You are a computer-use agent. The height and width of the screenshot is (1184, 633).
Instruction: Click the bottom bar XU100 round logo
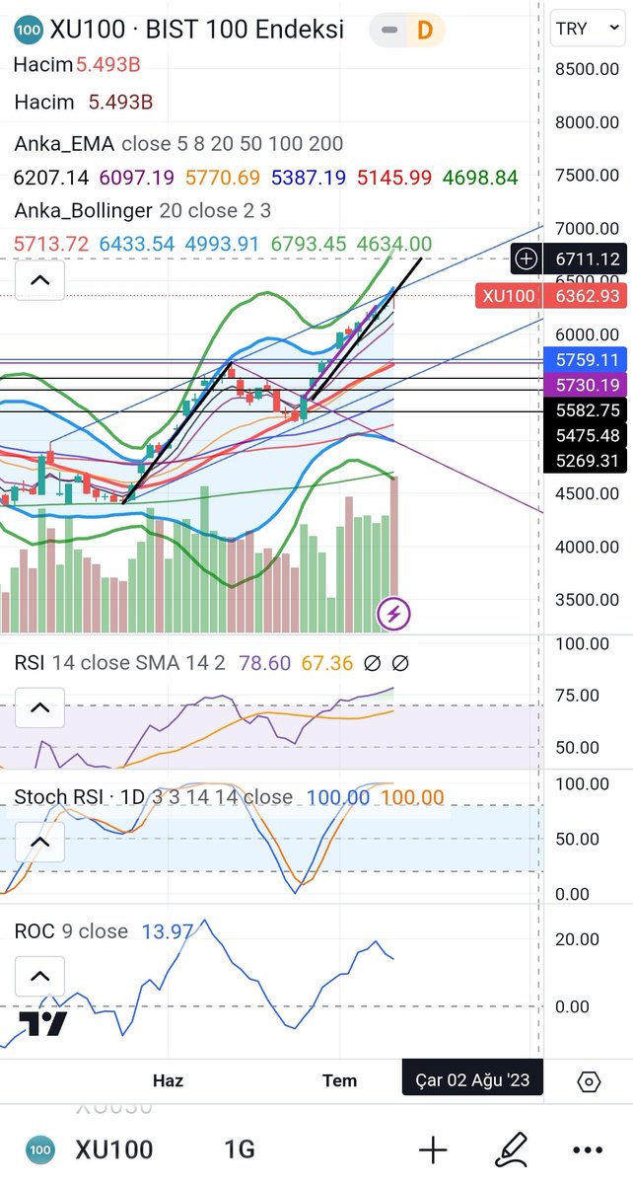click(39, 1149)
